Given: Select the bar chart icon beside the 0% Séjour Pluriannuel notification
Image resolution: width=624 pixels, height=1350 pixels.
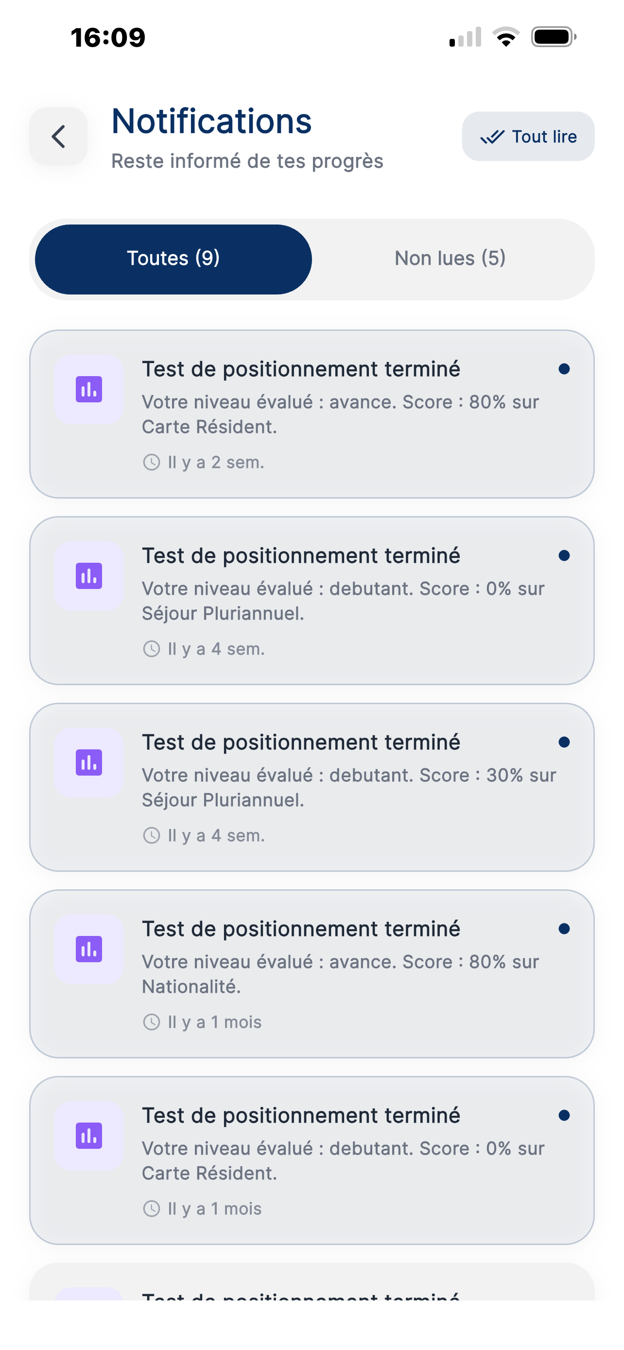Looking at the screenshot, I should pyautogui.click(x=88, y=576).
